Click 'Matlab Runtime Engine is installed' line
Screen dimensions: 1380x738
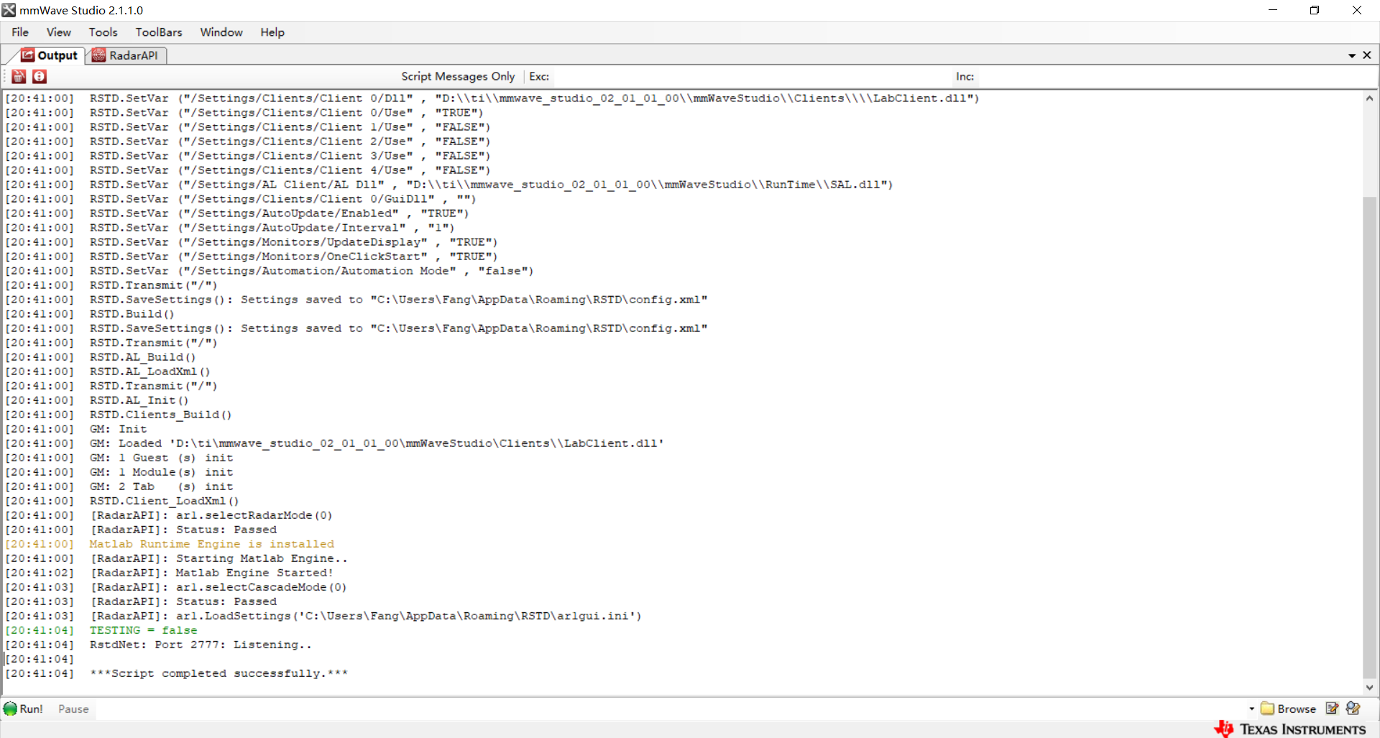tap(211, 544)
